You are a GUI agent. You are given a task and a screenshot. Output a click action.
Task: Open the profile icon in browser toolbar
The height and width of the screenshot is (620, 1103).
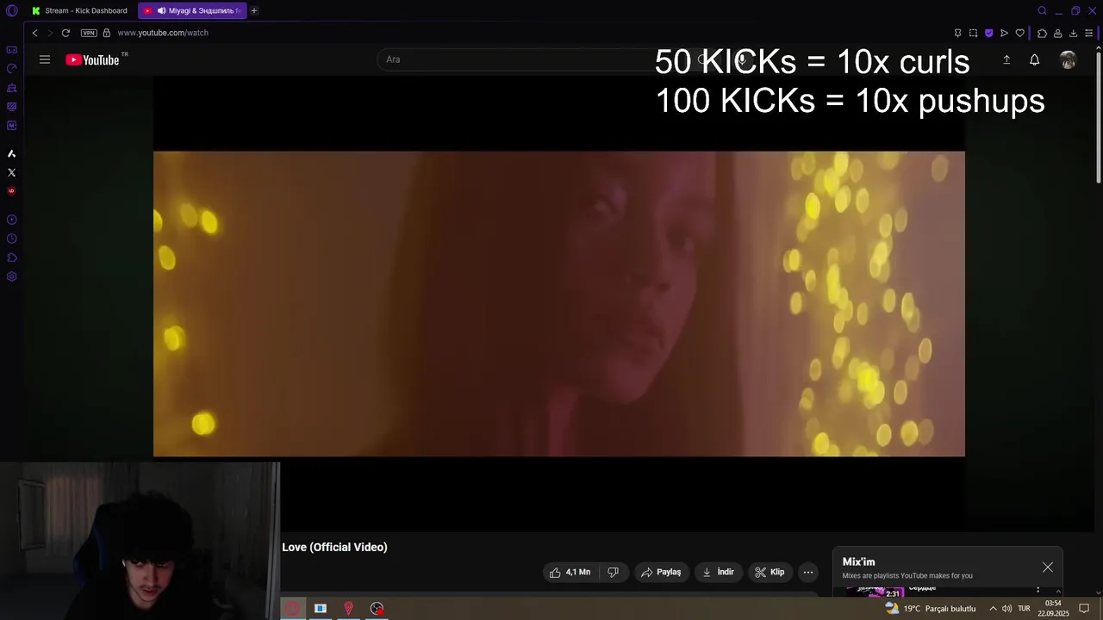click(1057, 33)
